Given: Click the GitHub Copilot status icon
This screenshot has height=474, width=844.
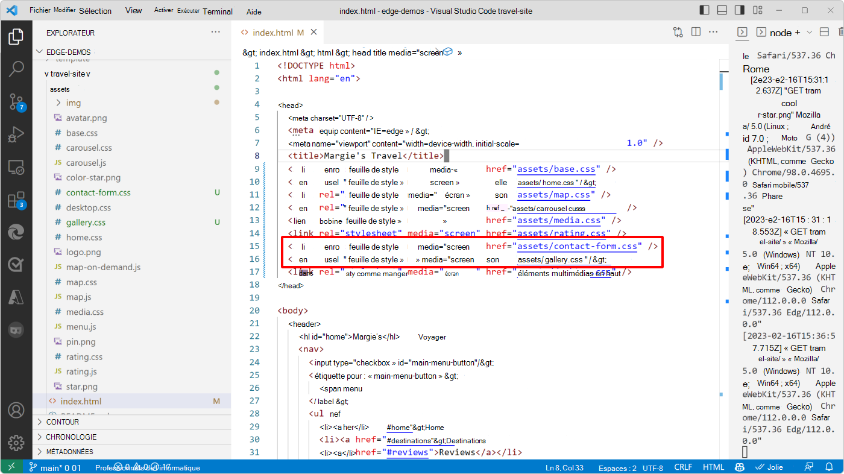Looking at the screenshot, I should tap(740, 467).
